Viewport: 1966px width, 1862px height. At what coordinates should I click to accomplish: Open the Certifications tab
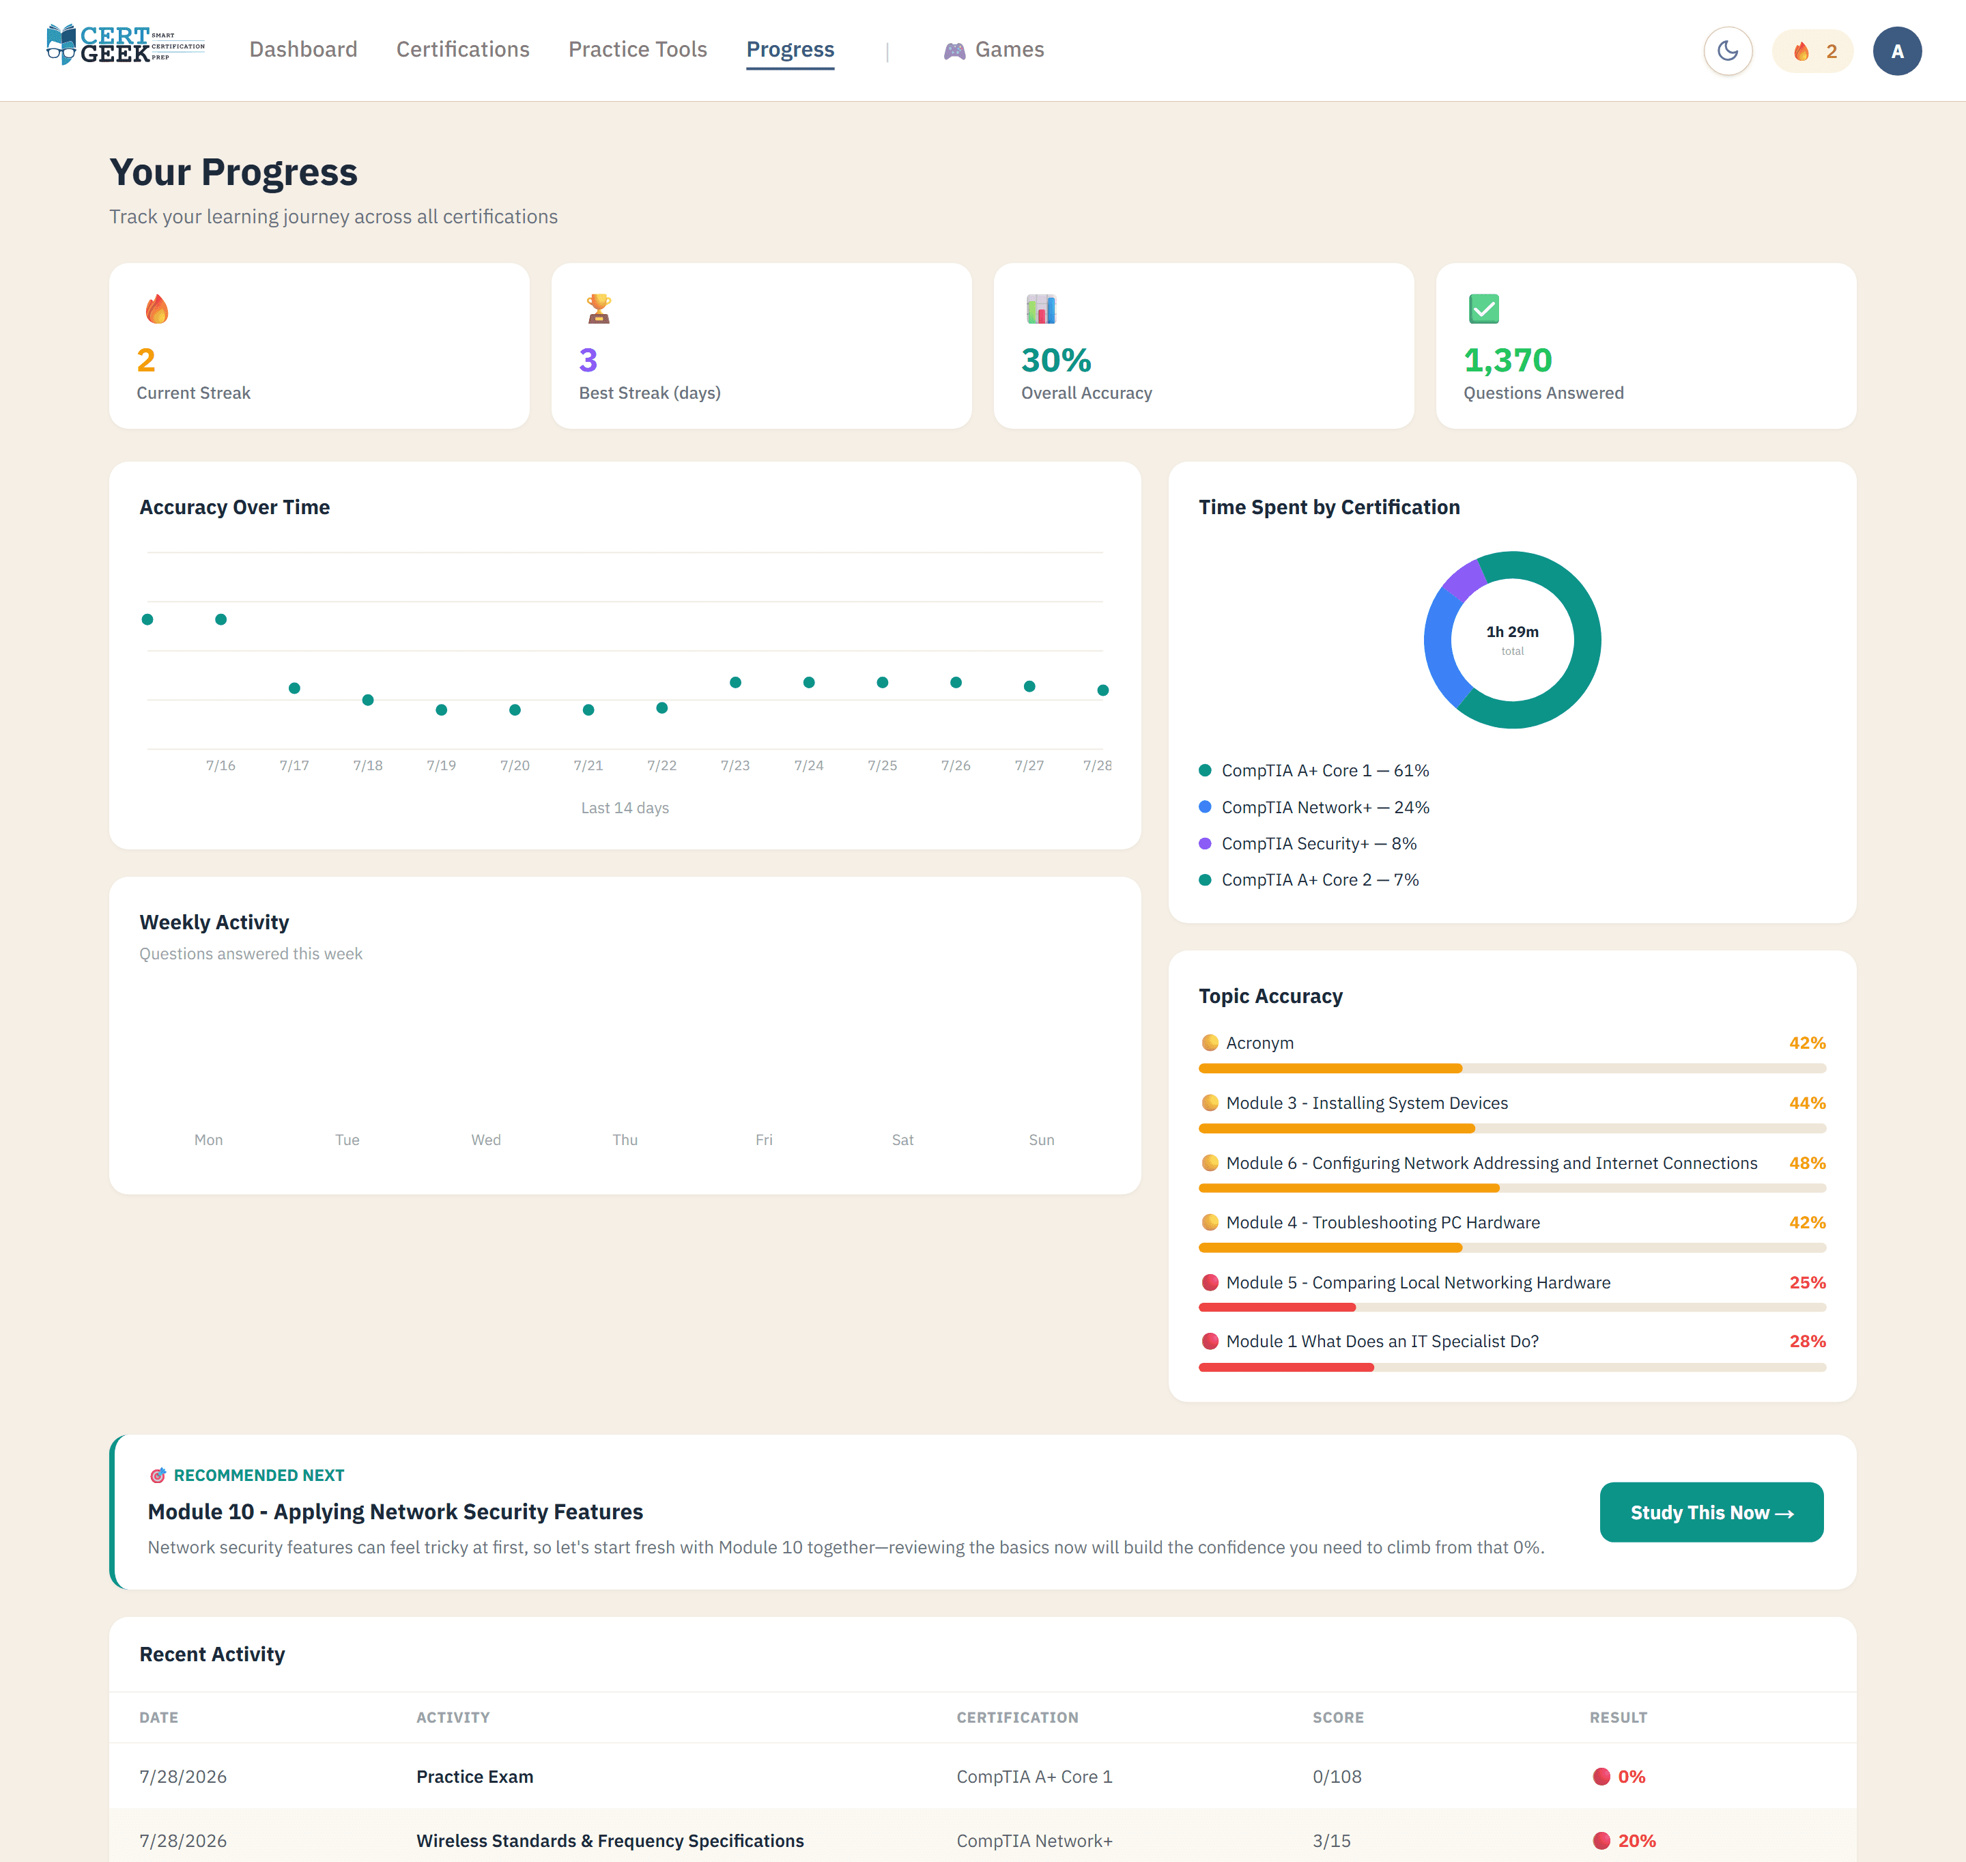pos(462,50)
